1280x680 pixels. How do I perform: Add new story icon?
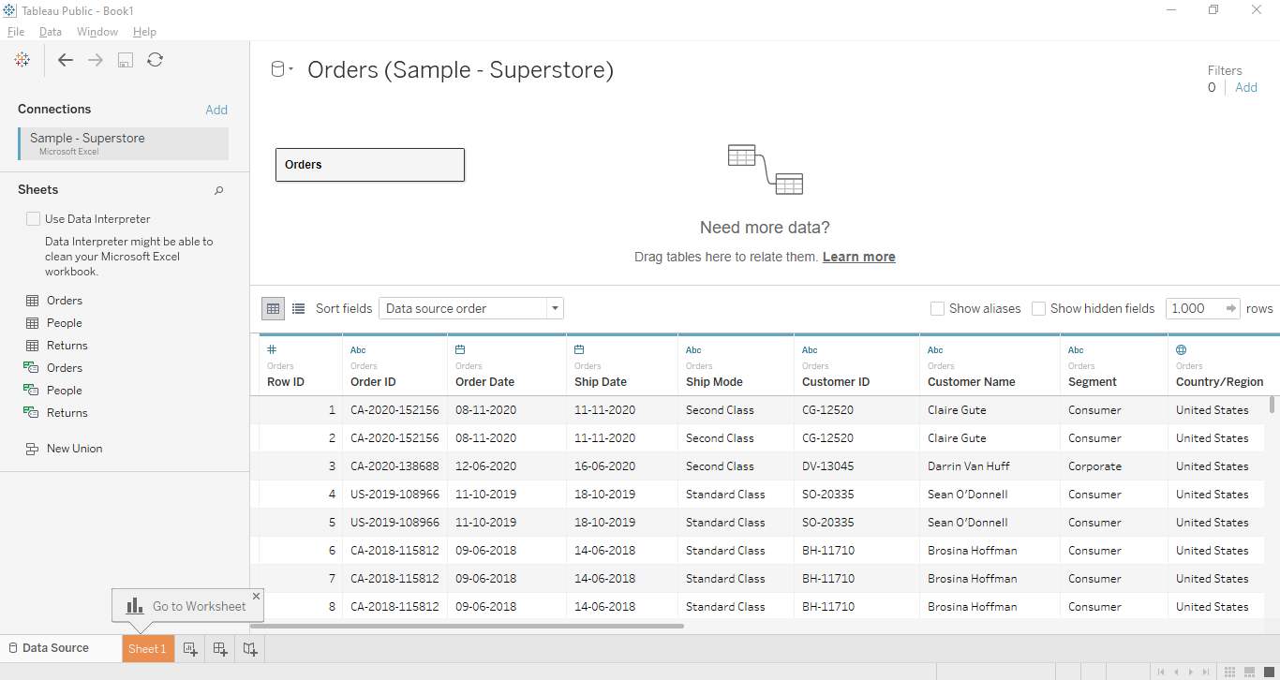[x=250, y=648]
